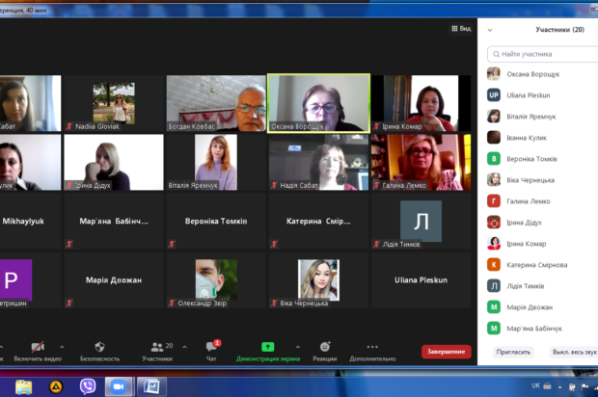
Task: Click the Найти участника search field
Action: tap(543, 54)
